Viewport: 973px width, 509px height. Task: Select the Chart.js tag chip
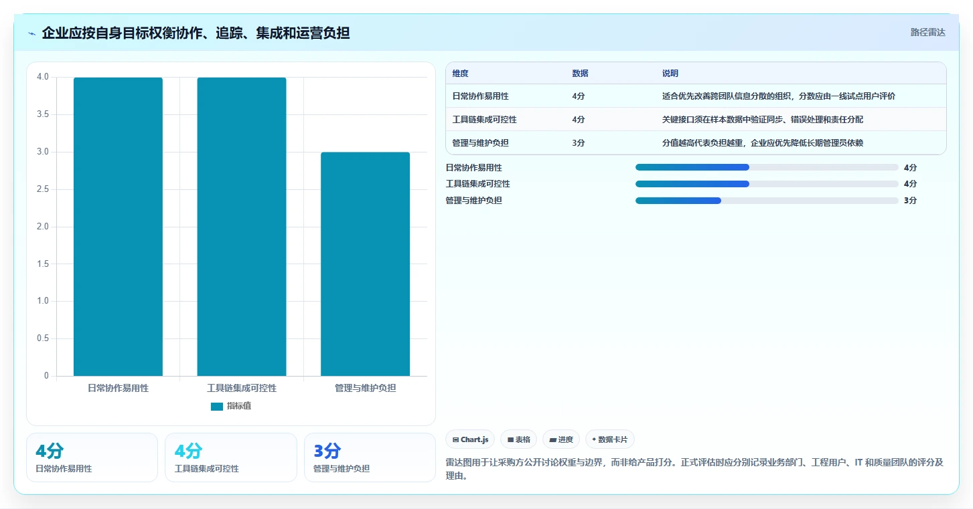tap(470, 439)
